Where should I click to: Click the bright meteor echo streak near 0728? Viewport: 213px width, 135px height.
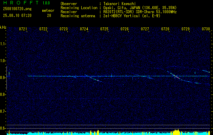176,76
